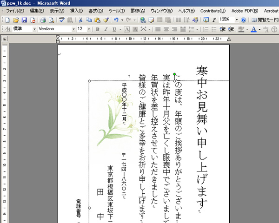
Task: Expand font color dropdown arrow
Action: pos(259,29)
